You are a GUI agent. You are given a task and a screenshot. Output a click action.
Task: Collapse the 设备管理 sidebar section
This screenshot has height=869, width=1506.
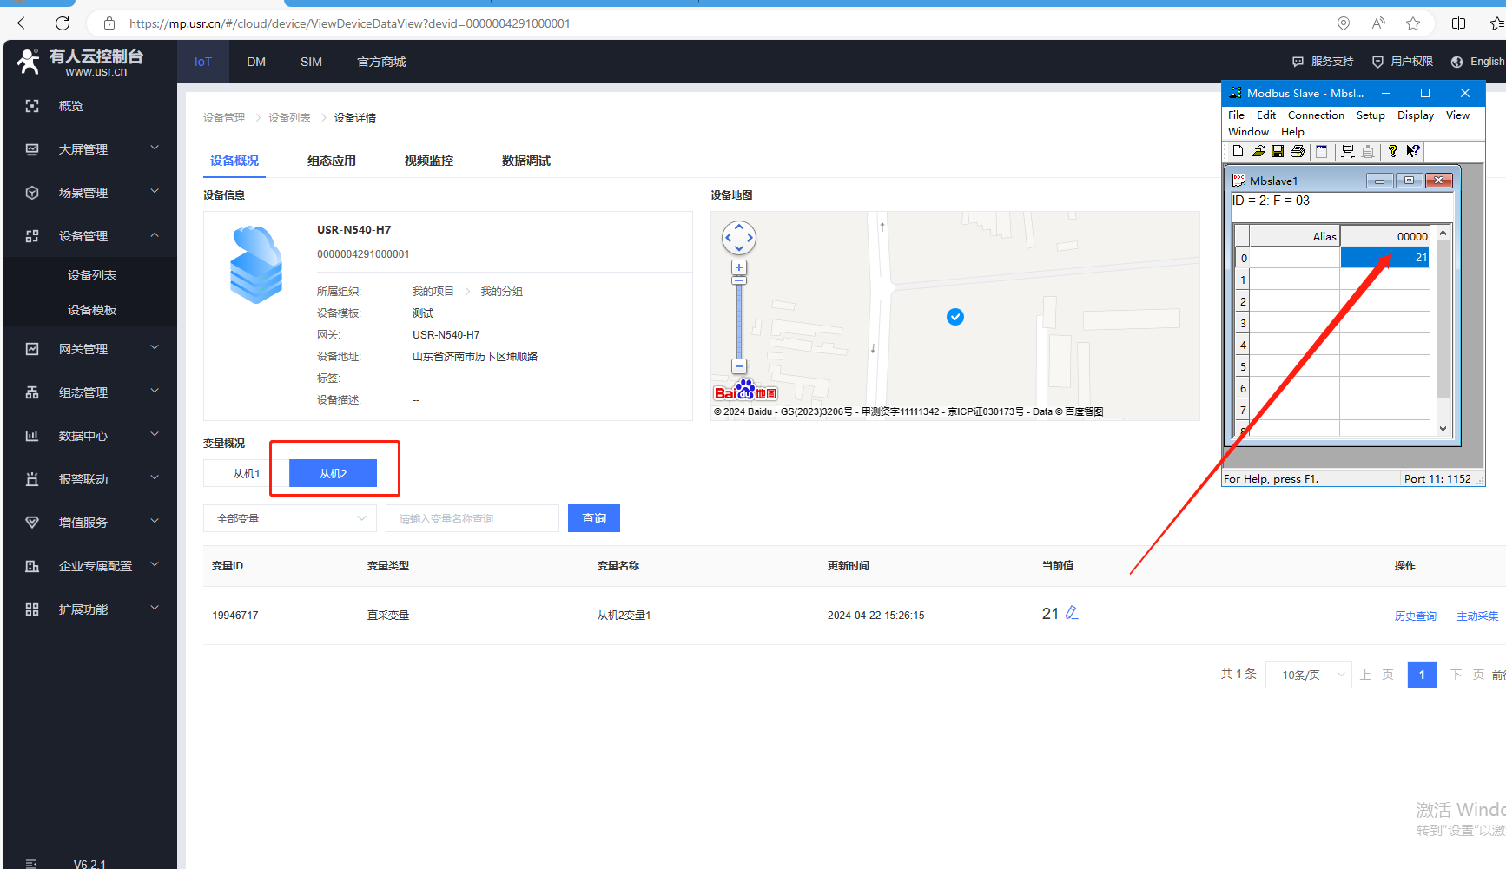coord(90,236)
